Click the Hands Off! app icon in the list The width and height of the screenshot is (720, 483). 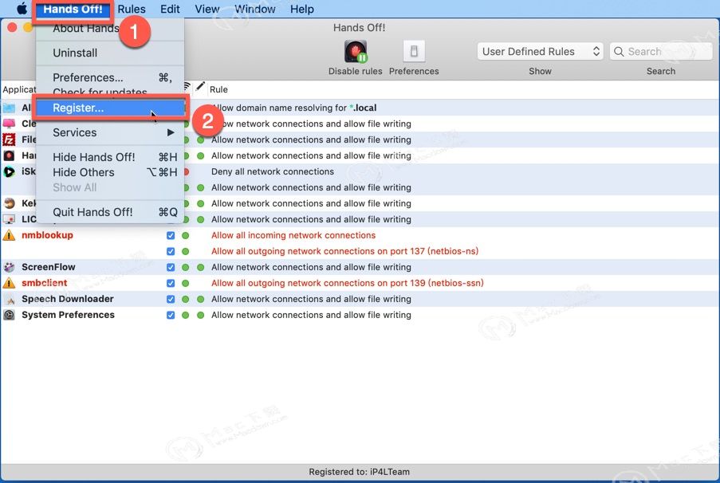coord(9,155)
